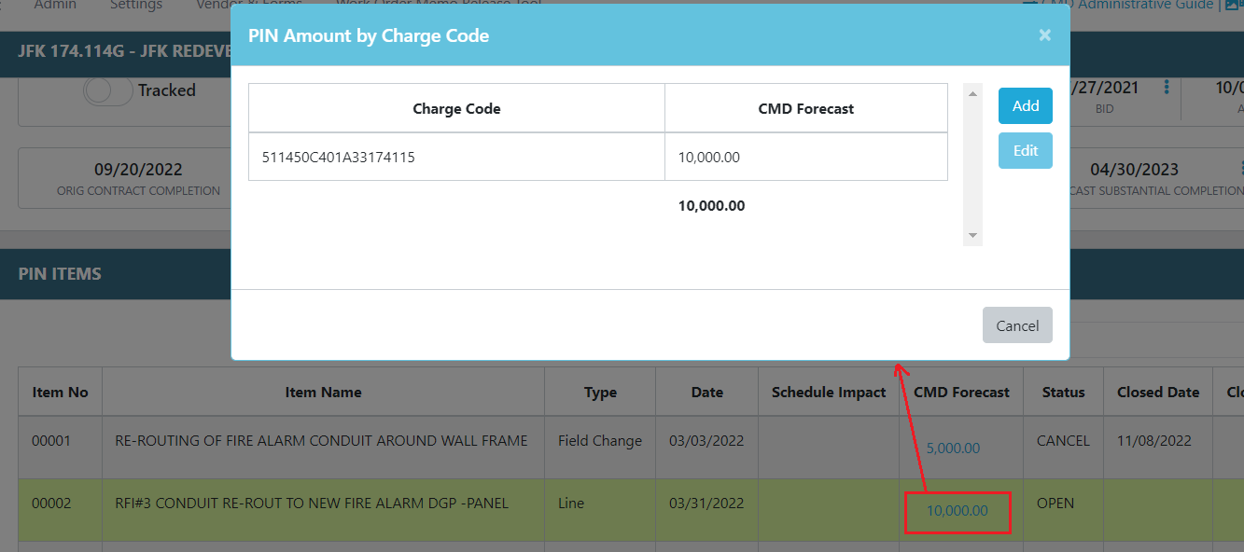Click the 10,000.00 CMD Forecast link

(957, 511)
